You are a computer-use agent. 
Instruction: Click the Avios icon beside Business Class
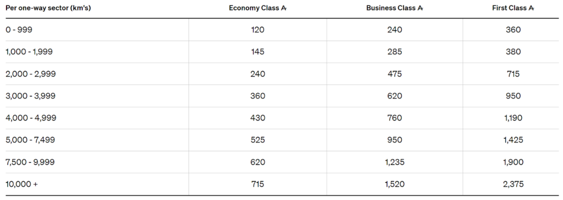tap(421, 8)
